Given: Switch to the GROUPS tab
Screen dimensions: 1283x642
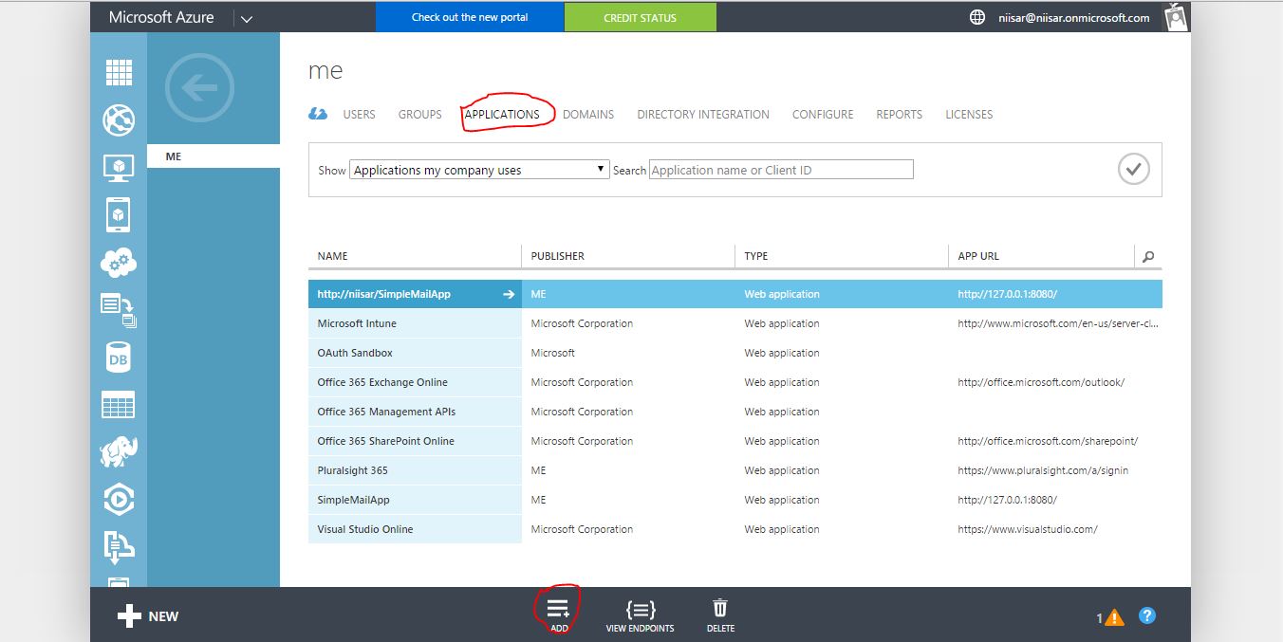Looking at the screenshot, I should click(x=420, y=114).
